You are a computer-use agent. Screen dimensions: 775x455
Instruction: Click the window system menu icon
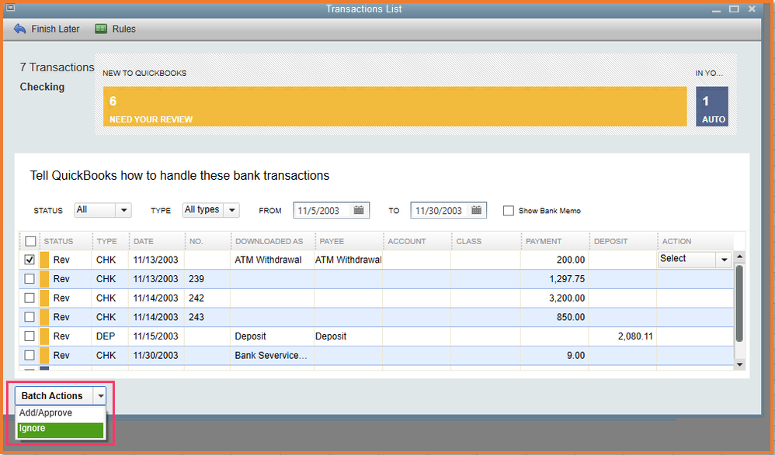[10, 9]
